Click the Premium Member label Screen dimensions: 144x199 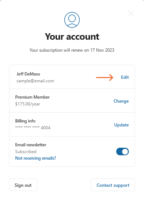tap(32, 97)
